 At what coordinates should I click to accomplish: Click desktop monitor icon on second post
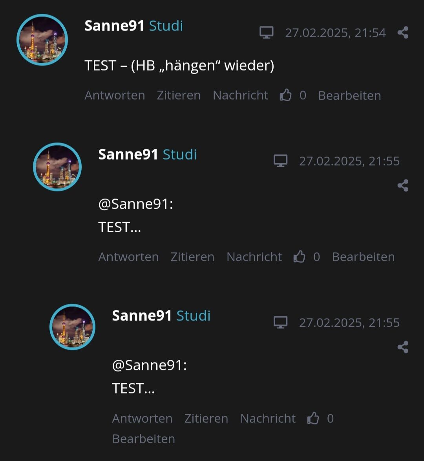280,161
